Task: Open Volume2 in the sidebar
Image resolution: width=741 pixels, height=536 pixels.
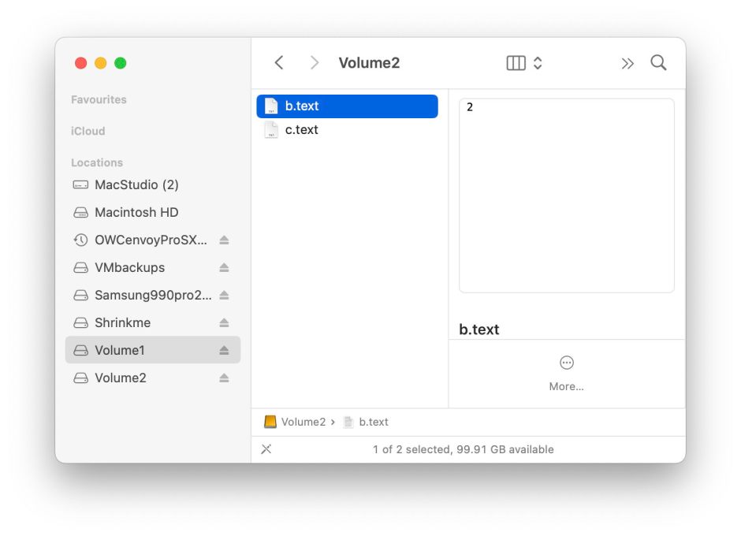Action: 120,378
